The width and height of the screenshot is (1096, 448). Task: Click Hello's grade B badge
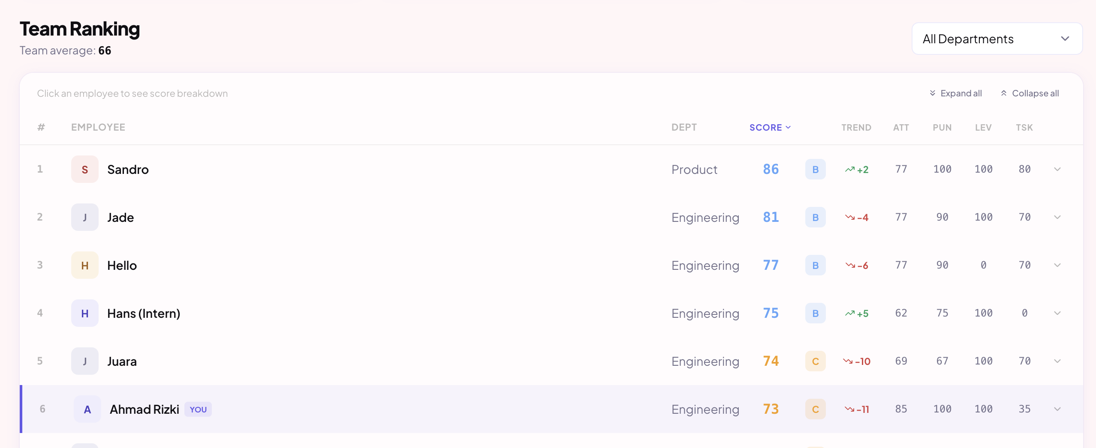pyautogui.click(x=816, y=265)
